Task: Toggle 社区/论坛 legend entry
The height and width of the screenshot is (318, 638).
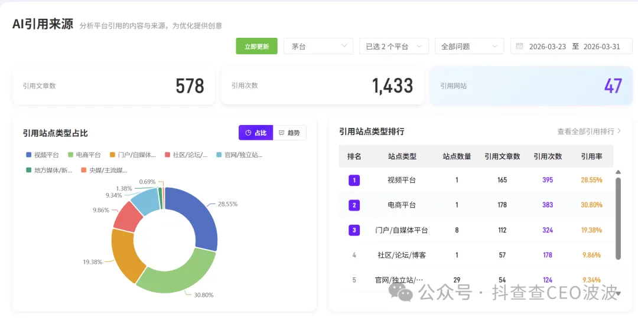Action: (x=186, y=155)
